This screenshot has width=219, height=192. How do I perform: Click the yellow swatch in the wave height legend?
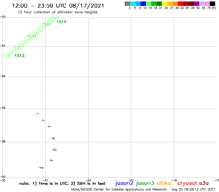(165, 4)
